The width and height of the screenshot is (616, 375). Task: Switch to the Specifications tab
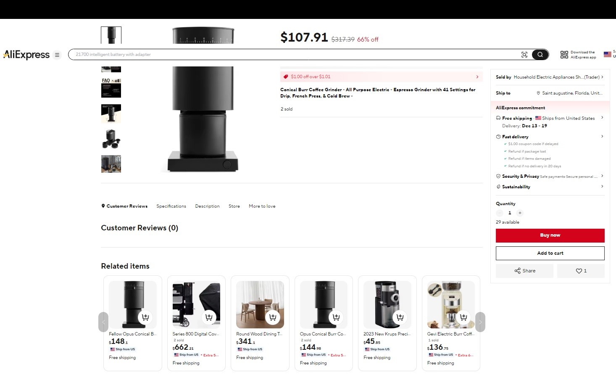(171, 206)
